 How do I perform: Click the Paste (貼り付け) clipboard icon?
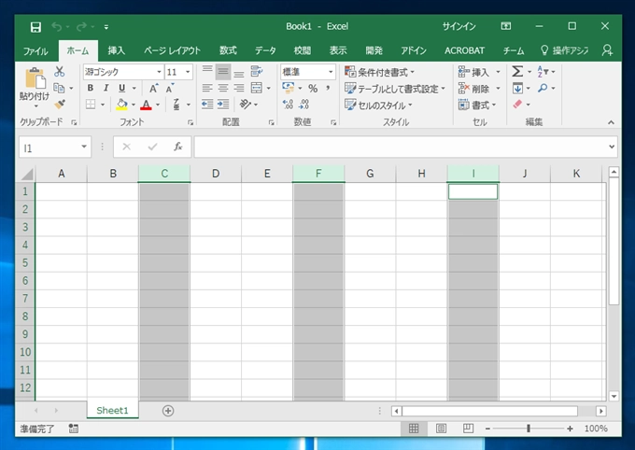35,78
